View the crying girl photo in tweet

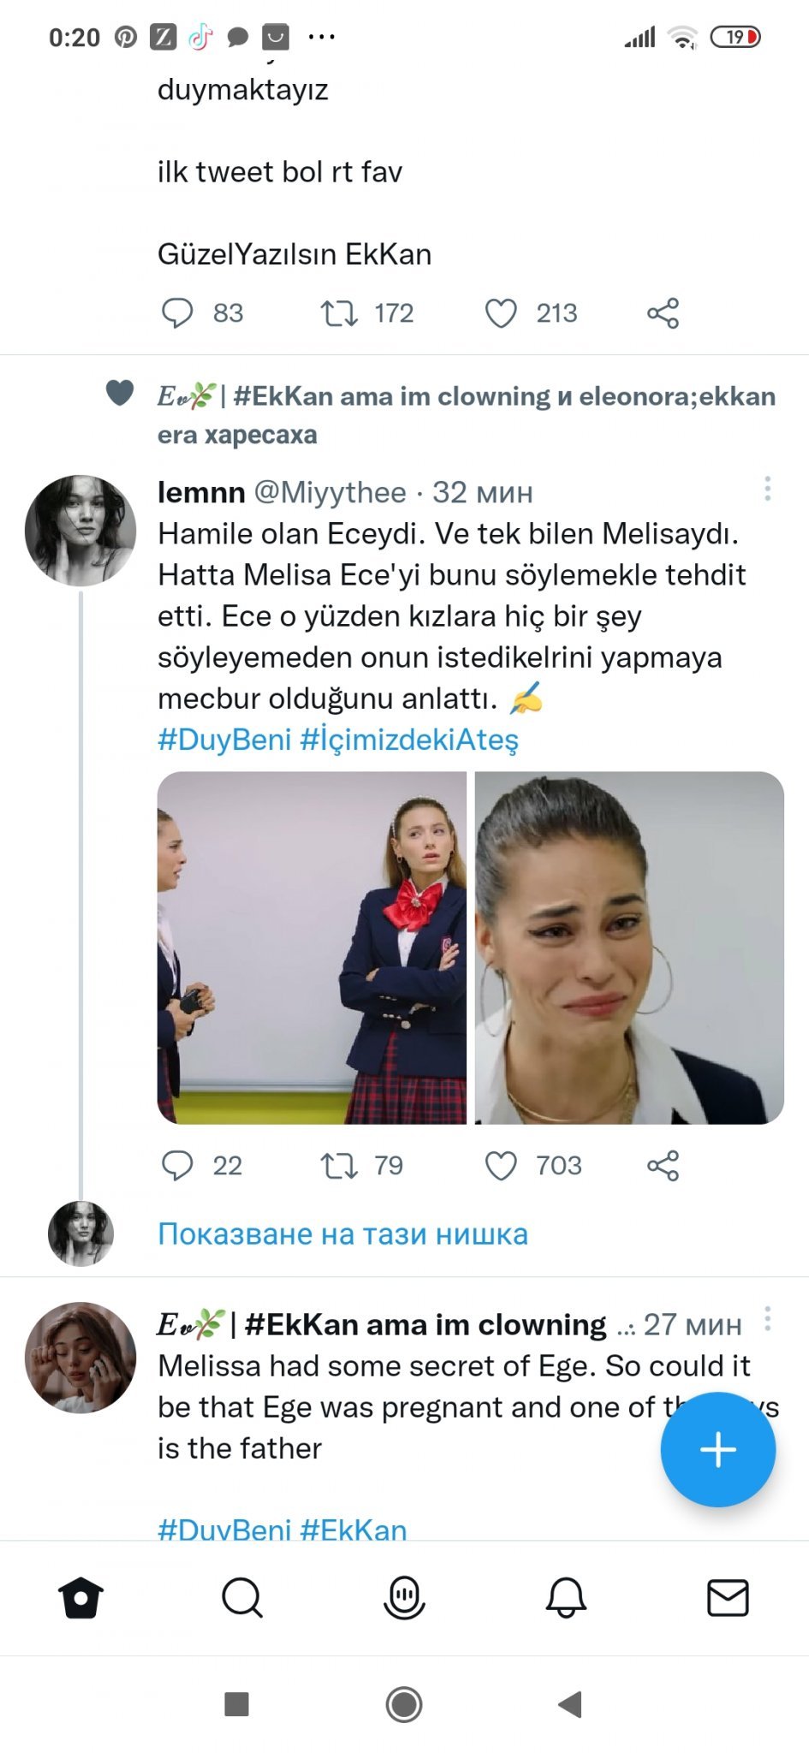point(629,948)
